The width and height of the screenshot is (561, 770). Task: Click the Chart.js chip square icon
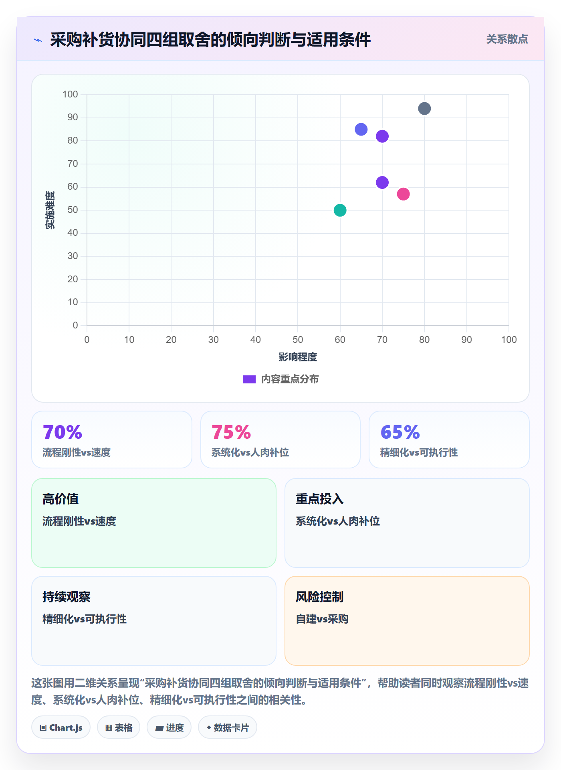point(43,728)
